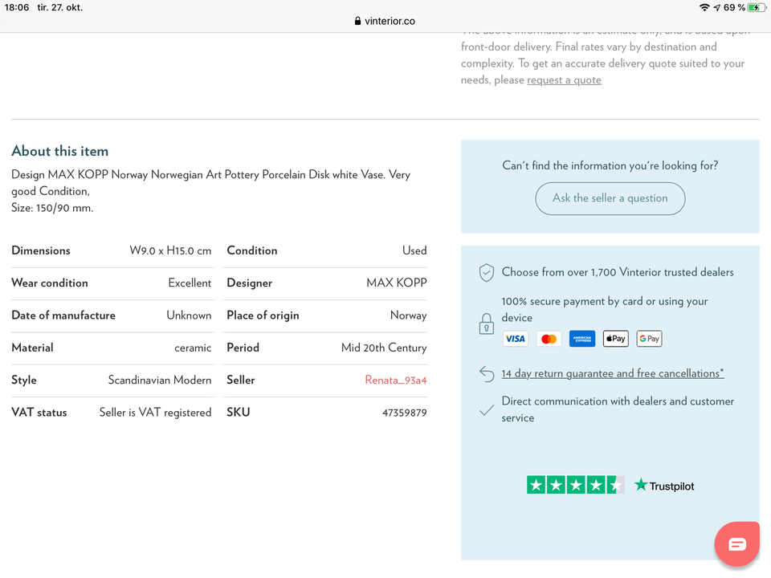Open seller Renata_93a4 profile

click(x=395, y=380)
